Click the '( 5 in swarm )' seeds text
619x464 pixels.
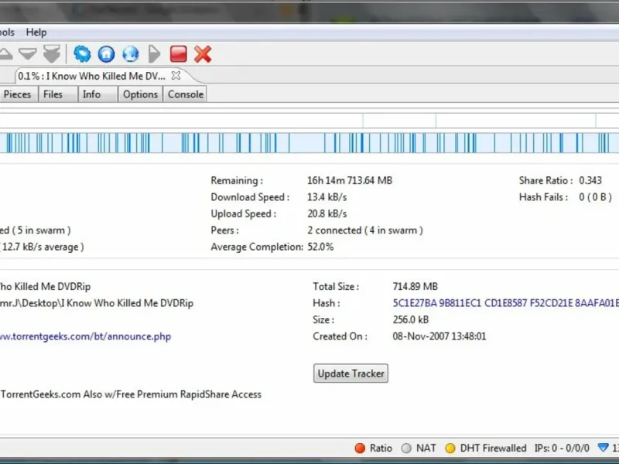coord(41,230)
